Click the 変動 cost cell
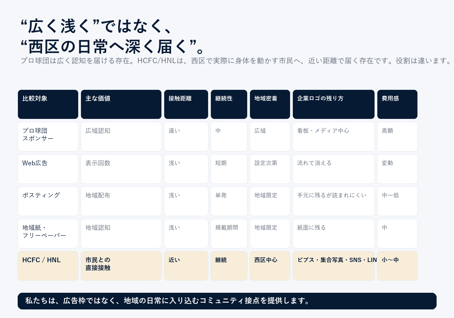 (397, 169)
